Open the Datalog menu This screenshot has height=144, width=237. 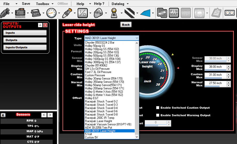tap(118, 4)
